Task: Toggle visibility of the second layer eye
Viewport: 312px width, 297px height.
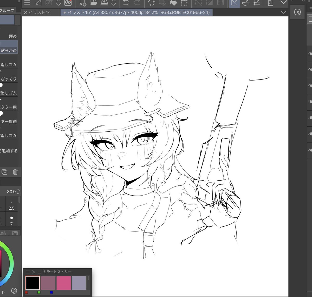Action: [x=310, y=69]
